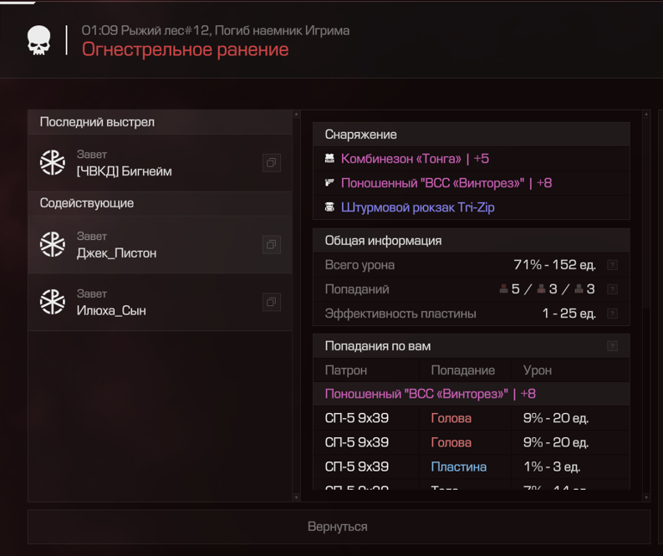Open the Поношенный ВСС «Винторез» equipment link
The height and width of the screenshot is (556, 663).
click(446, 183)
